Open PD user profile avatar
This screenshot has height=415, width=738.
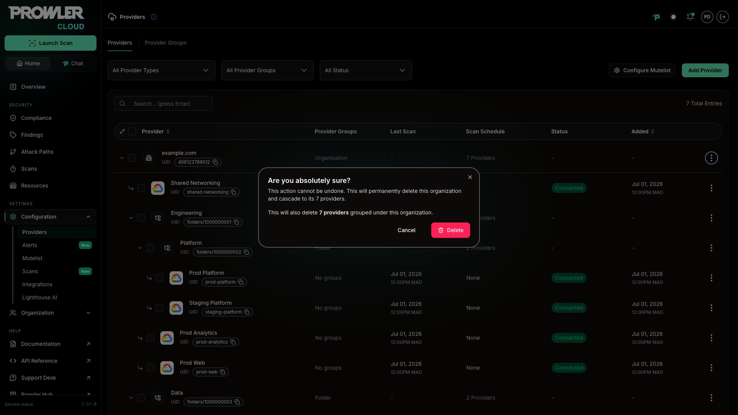(707, 17)
